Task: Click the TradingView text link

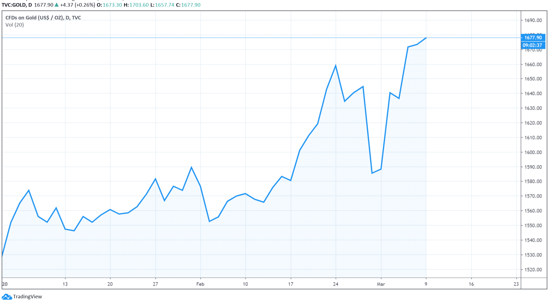Action: (27, 297)
